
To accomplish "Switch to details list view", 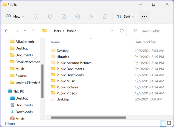I will pos(163,123).
